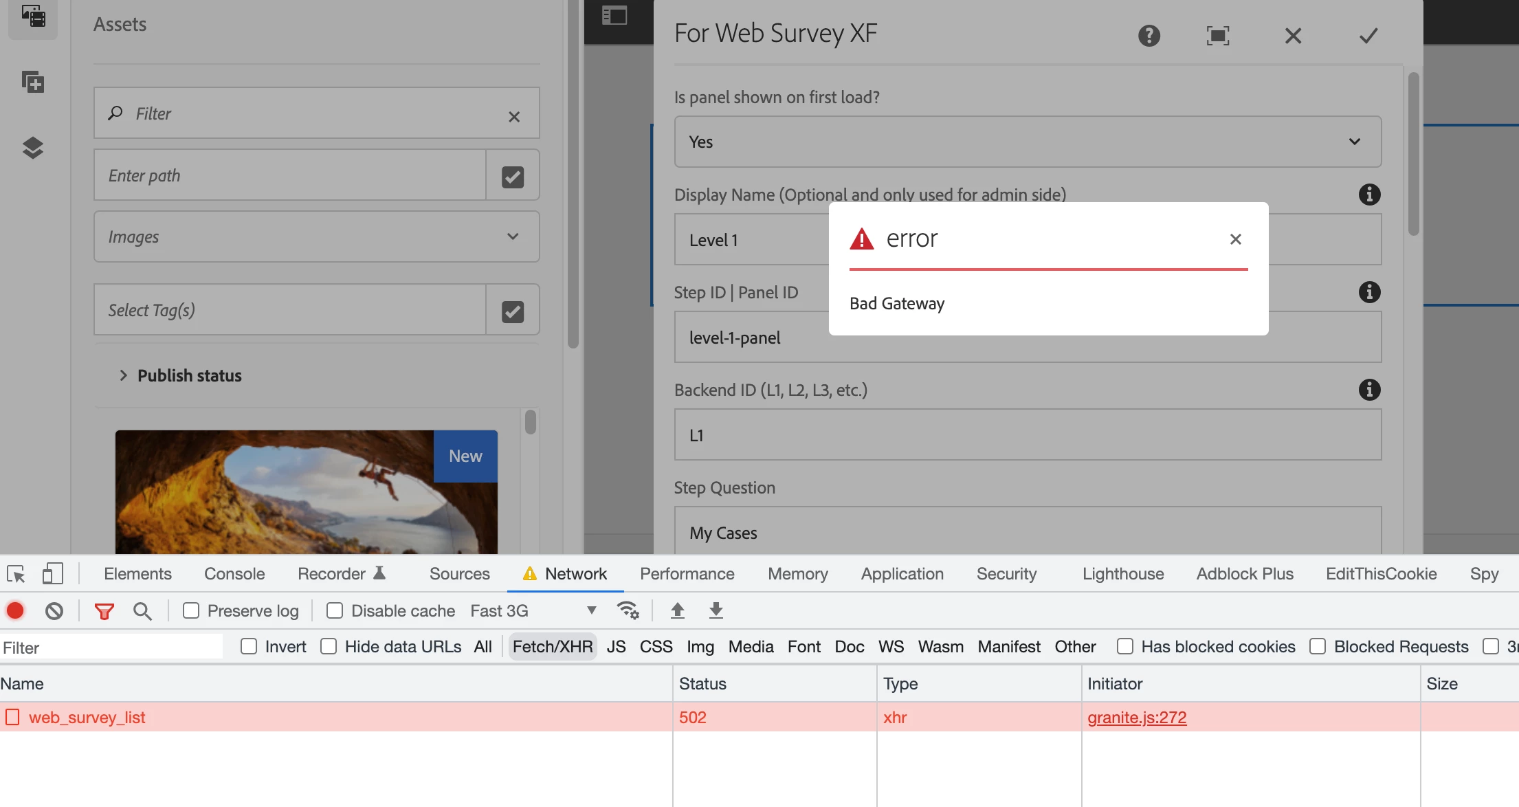The height and width of the screenshot is (807, 1519).
Task: Enable the Preserve log checkbox
Action: pos(191,610)
